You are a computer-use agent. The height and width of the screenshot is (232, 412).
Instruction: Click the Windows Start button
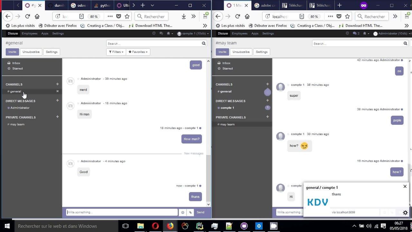point(7,226)
